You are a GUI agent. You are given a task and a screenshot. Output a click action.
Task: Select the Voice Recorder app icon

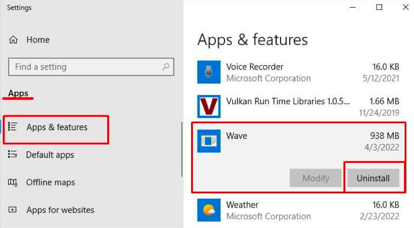tap(209, 72)
